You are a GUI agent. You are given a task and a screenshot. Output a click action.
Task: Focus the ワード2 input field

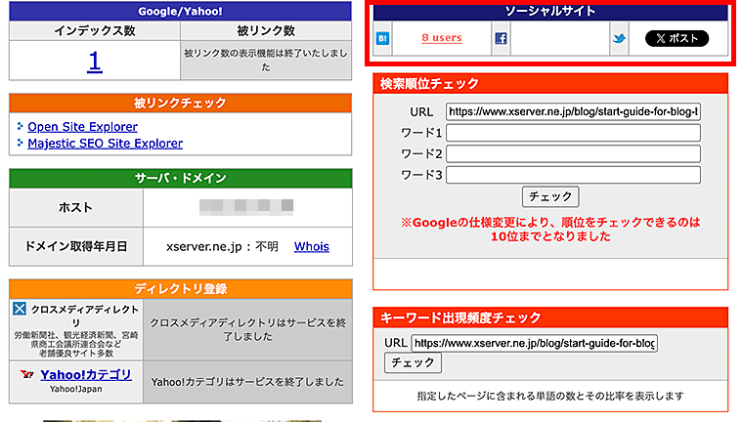(573, 154)
